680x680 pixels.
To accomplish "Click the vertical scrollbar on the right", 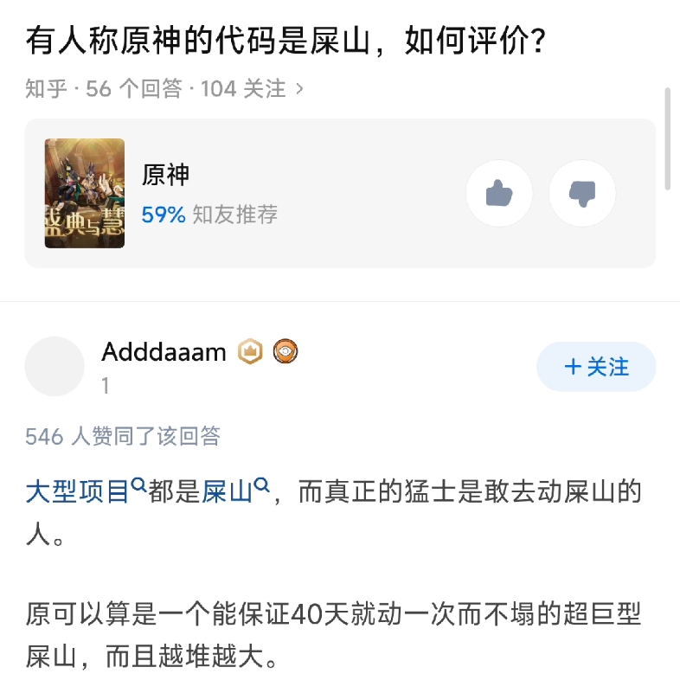I will [667, 138].
